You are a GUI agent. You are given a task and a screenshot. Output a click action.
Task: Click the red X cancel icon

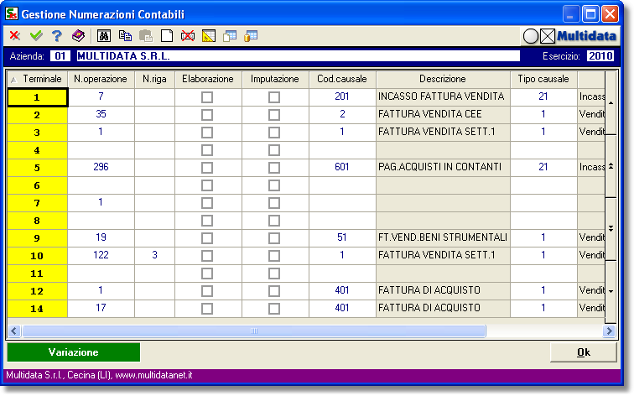tap(14, 36)
